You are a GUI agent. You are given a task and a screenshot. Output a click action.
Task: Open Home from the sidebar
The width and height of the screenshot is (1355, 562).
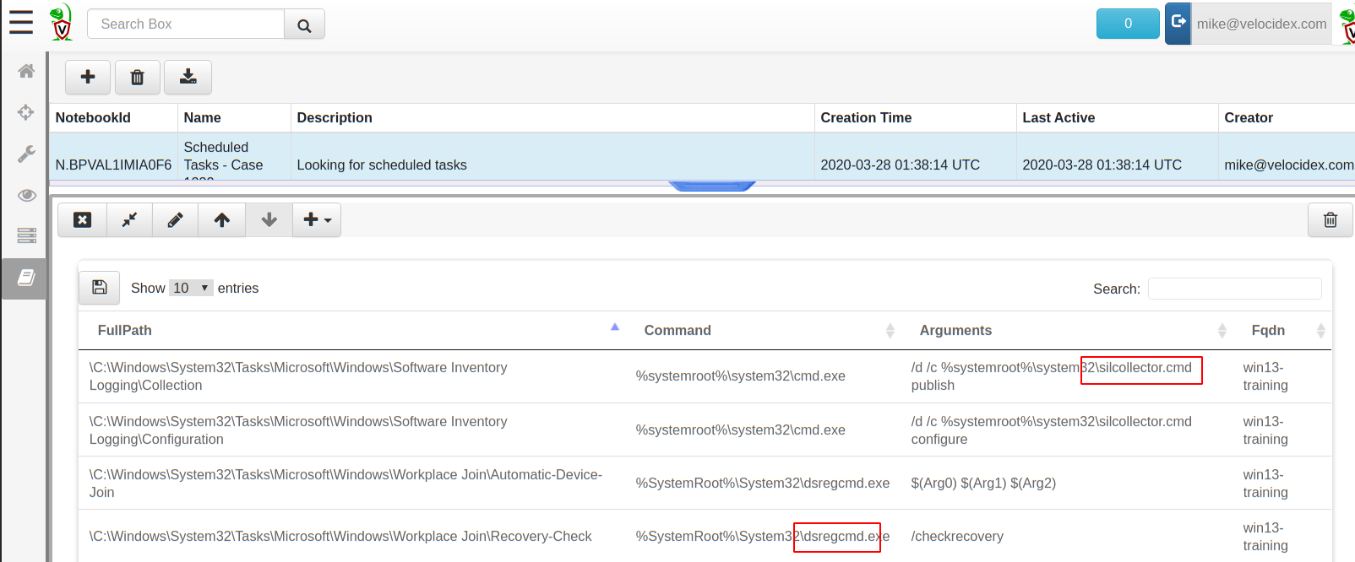26,71
